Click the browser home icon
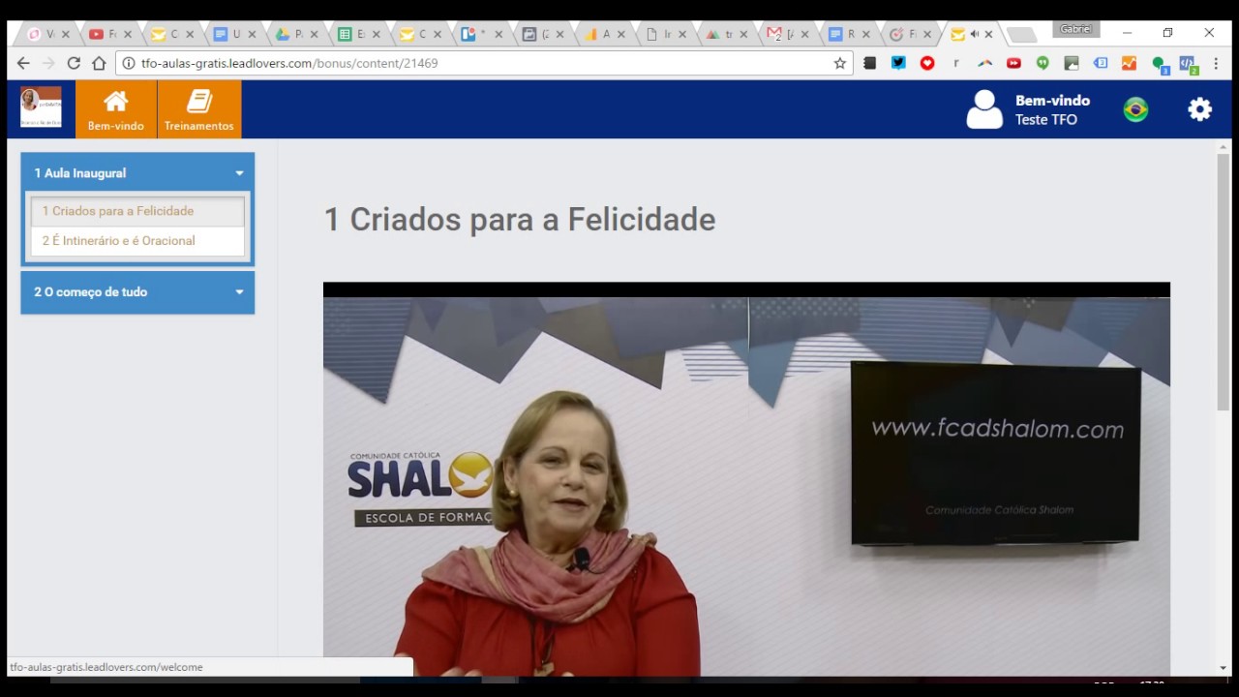 (x=99, y=63)
